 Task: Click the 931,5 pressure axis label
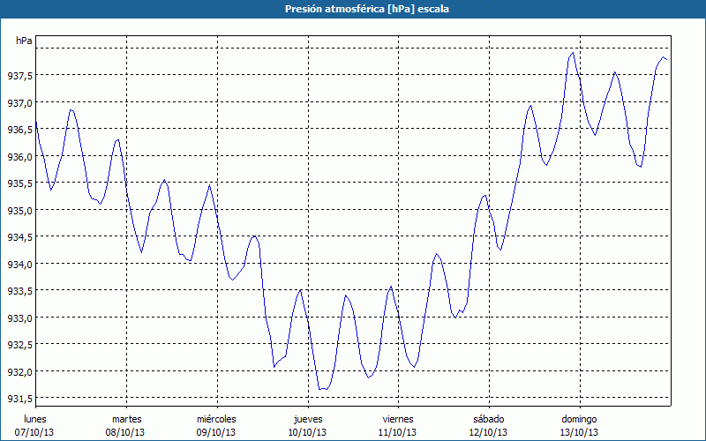click(x=20, y=398)
